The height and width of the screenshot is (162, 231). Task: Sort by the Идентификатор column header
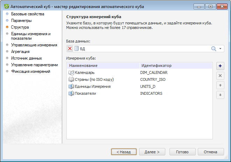(x=157, y=65)
